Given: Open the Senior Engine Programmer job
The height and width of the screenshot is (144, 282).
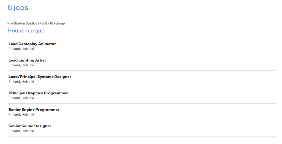Looking at the screenshot, I should [34, 110].
